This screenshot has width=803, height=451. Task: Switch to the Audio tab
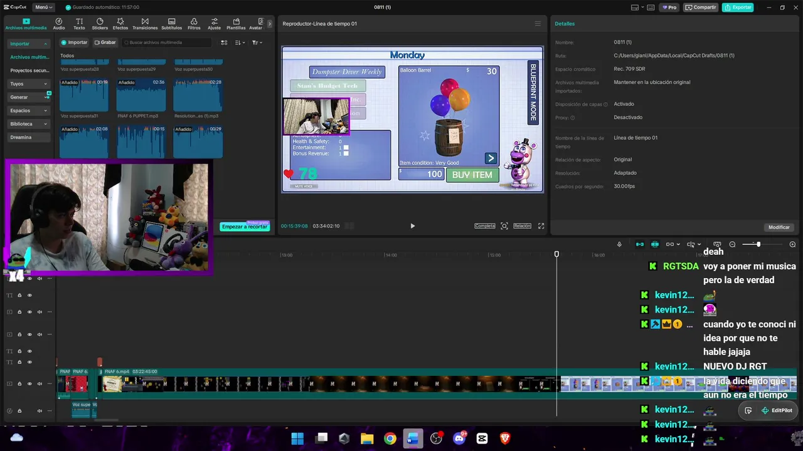click(59, 24)
